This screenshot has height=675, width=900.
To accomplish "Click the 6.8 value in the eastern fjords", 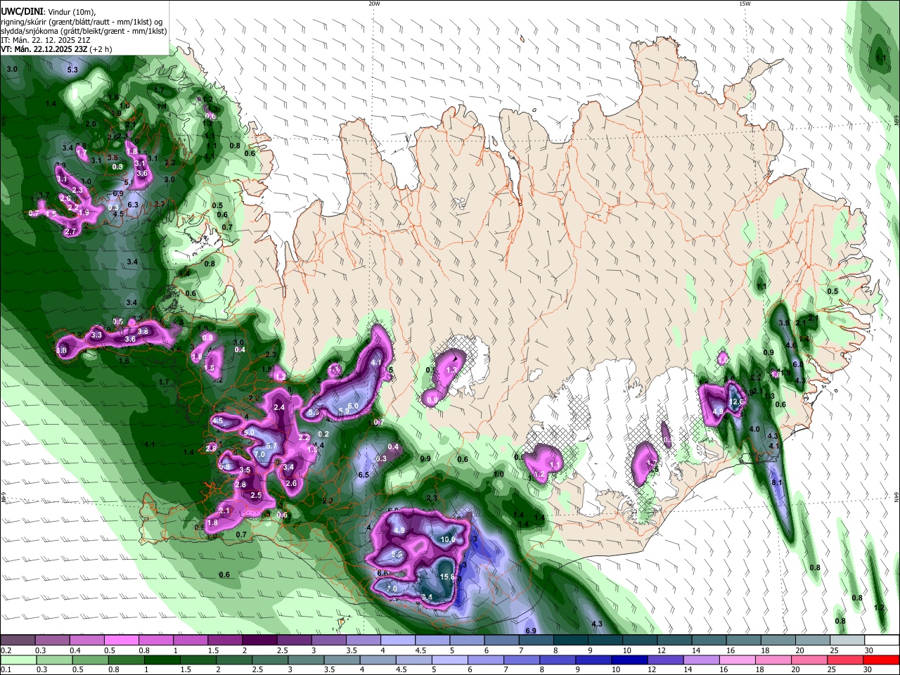I will coord(797,364).
